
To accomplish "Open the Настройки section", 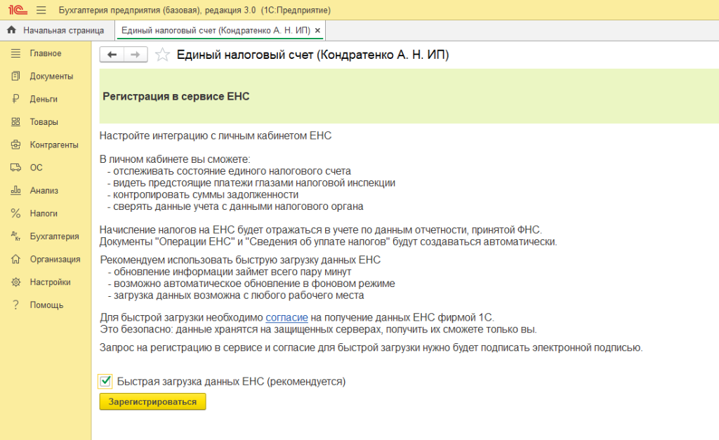I will pyautogui.click(x=51, y=282).
